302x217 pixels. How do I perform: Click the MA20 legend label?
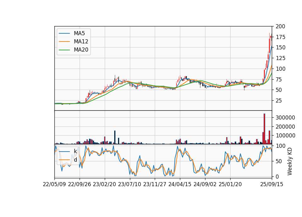(x=81, y=50)
